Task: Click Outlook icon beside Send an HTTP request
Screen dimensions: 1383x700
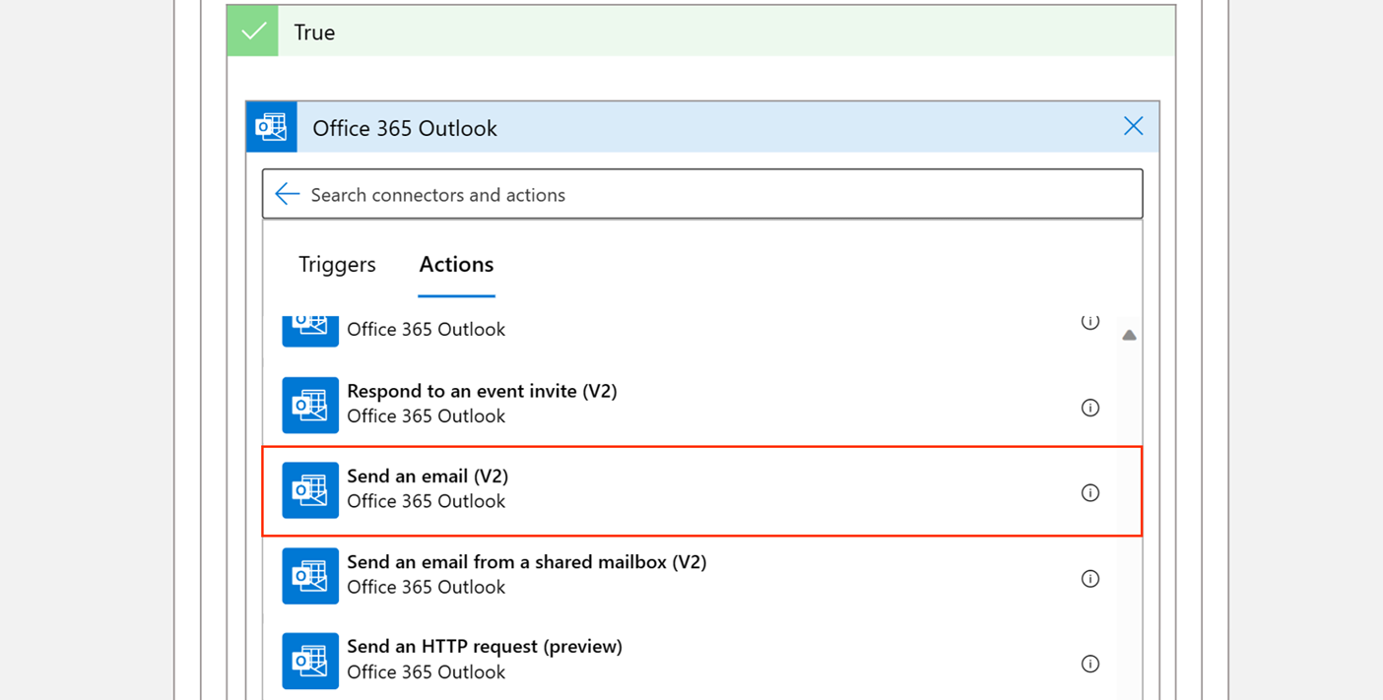Action: coord(310,661)
